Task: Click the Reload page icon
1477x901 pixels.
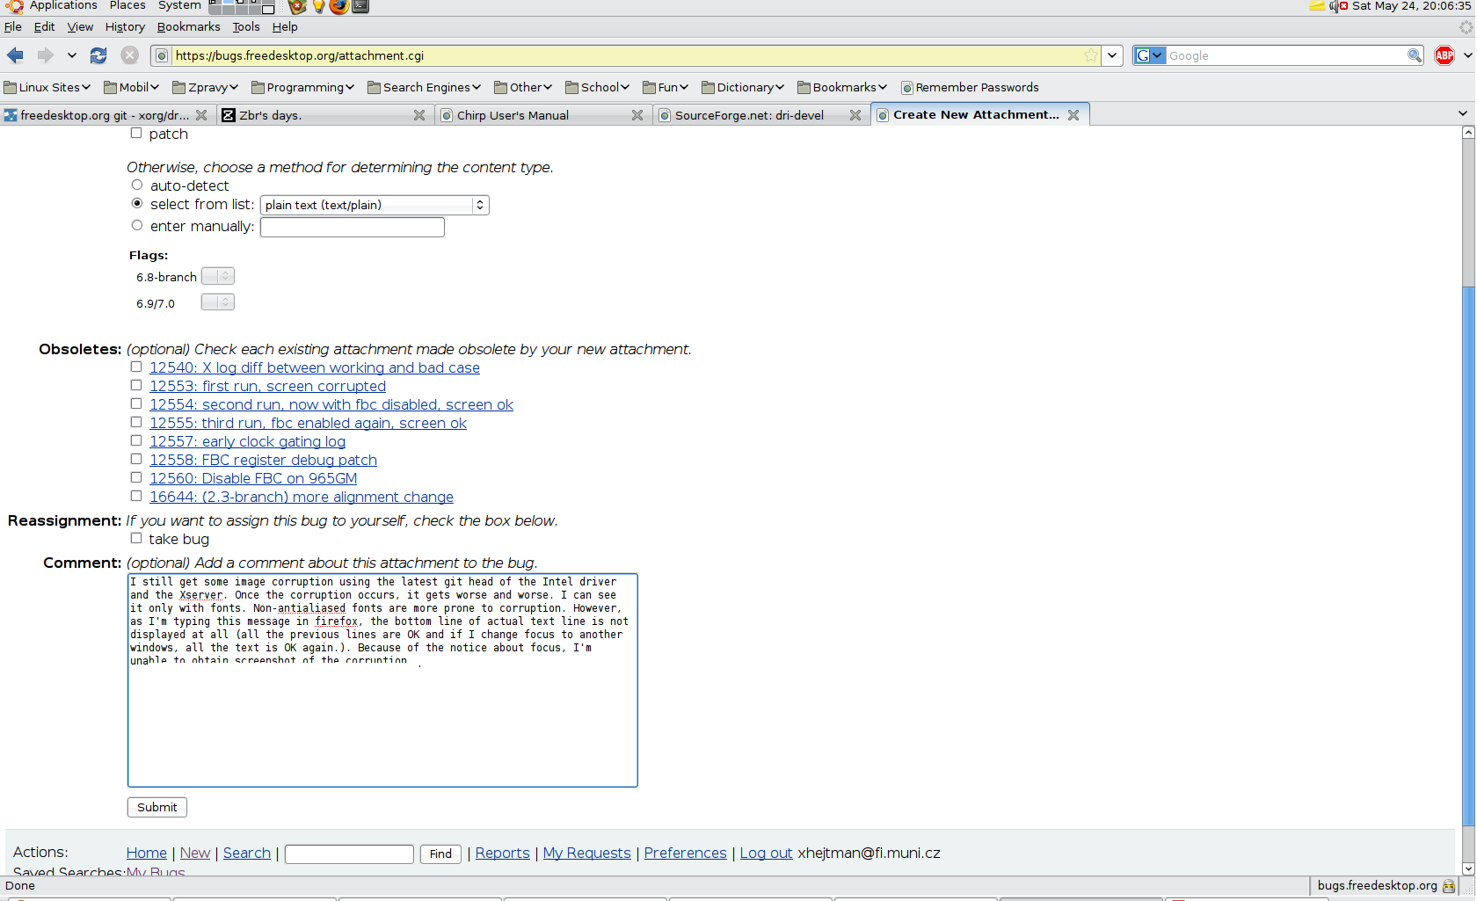Action: (x=98, y=55)
